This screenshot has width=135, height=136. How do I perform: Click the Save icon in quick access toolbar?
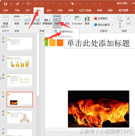5,4
